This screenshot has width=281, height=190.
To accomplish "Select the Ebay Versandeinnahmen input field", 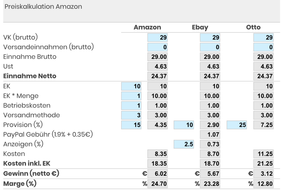I will click(x=210, y=47).
